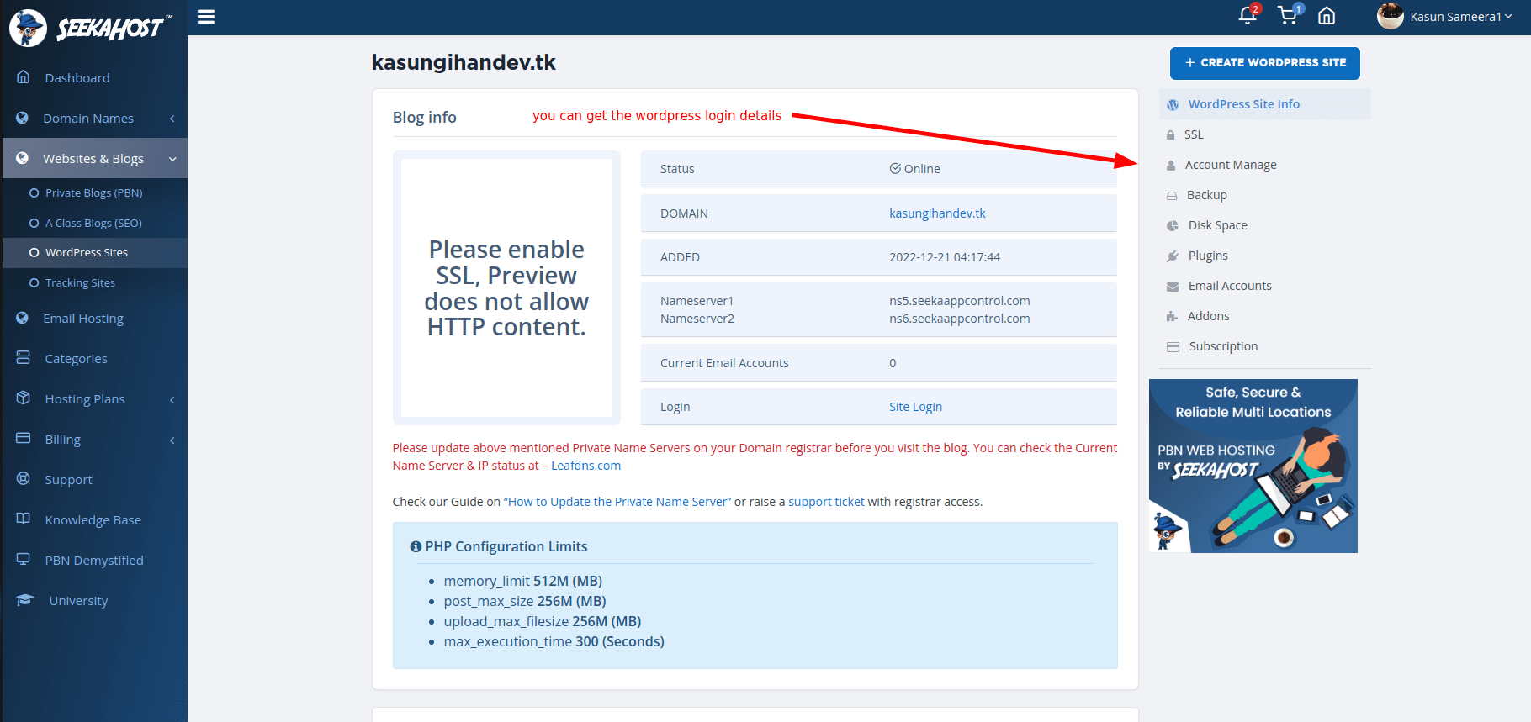The width and height of the screenshot is (1531, 722).
Task: Open the shopping cart icon
Action: coord(1287,15)
